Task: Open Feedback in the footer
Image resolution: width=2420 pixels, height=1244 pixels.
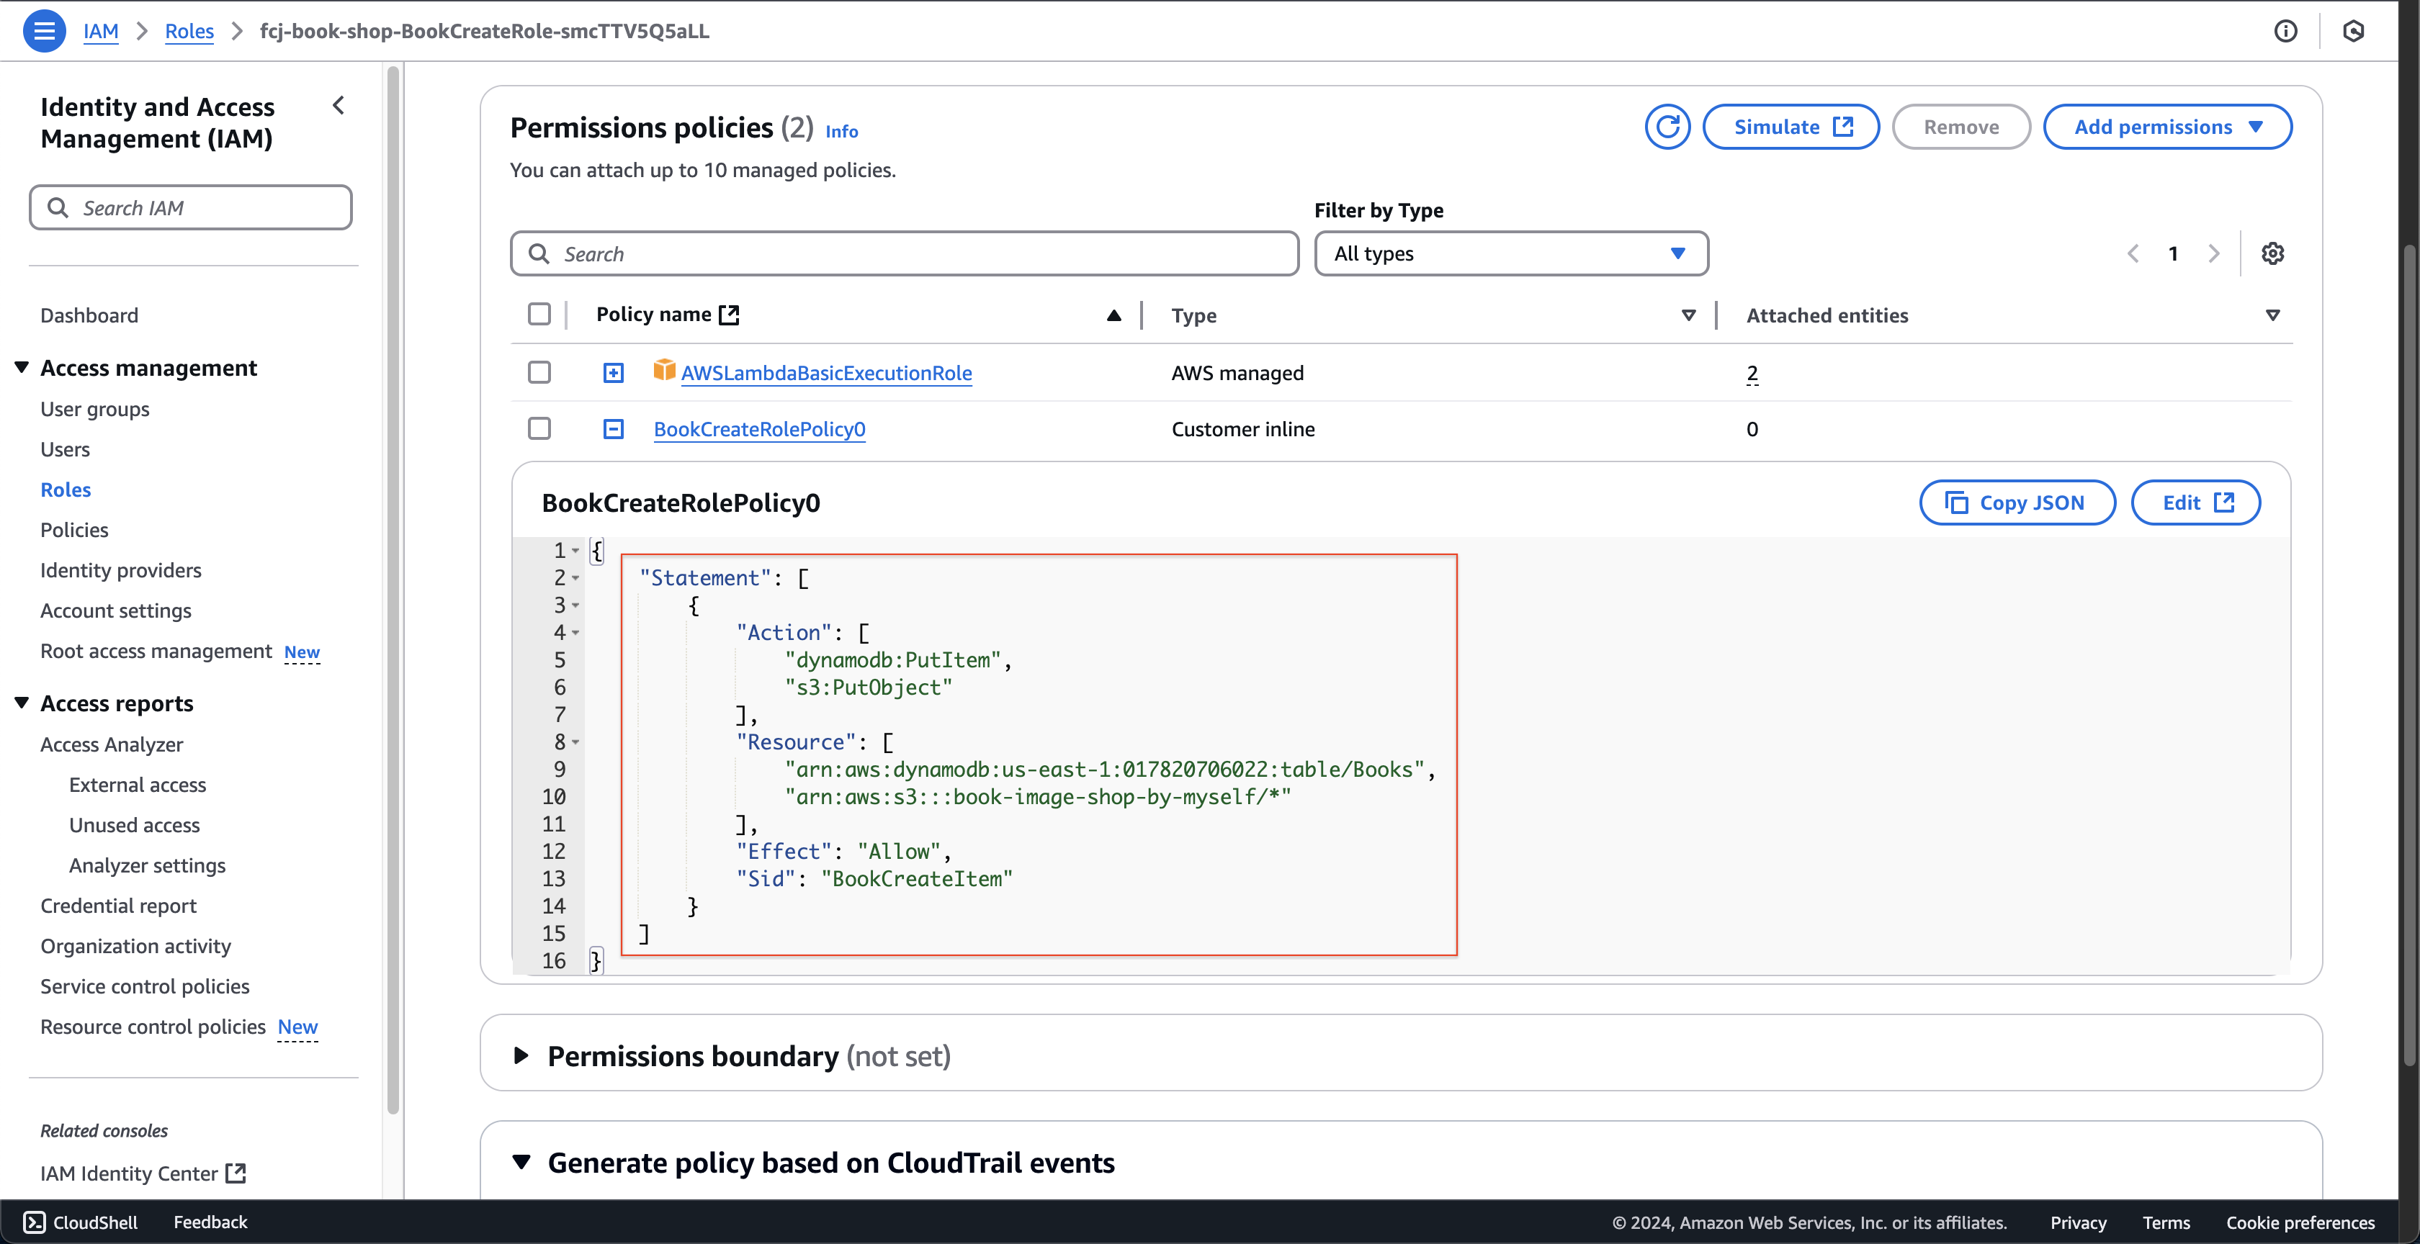Action: (210, 1222)
